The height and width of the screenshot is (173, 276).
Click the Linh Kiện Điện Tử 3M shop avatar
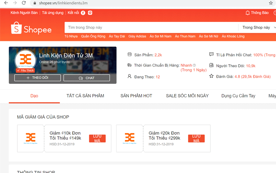coord(25,60)
